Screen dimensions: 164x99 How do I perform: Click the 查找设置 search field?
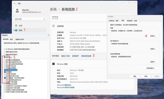[x=30, y=19]
